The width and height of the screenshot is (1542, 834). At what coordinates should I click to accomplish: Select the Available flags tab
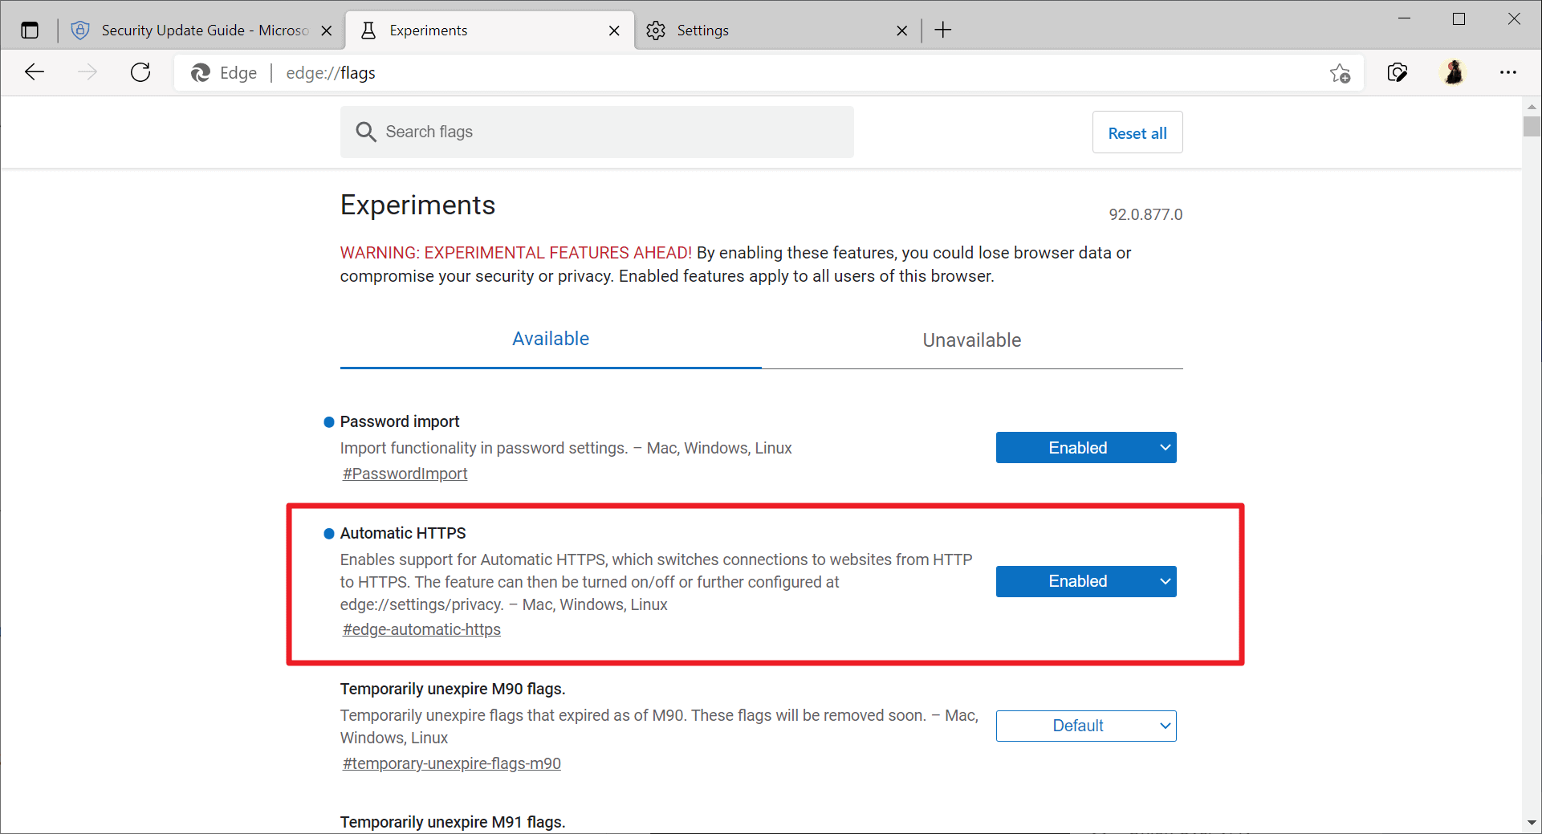pos(551,339)
